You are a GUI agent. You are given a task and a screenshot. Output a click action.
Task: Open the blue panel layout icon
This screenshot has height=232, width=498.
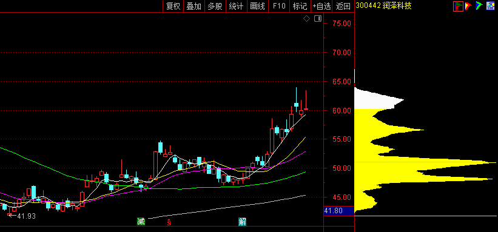pyautogui.click(x=490, y=5)
